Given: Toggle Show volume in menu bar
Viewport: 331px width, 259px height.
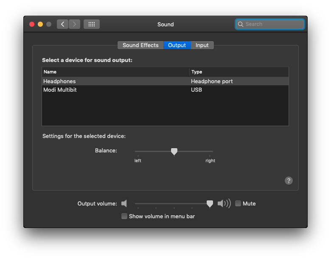Looking at the screenshot, I should [124, 216].
